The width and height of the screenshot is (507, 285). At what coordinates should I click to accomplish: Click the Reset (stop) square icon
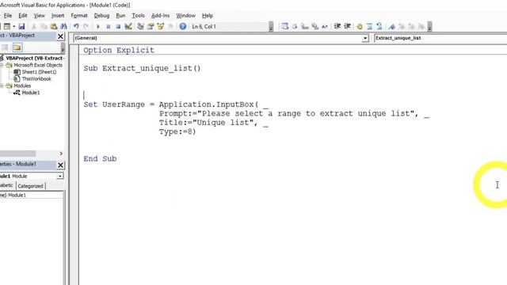click(118, 26)
